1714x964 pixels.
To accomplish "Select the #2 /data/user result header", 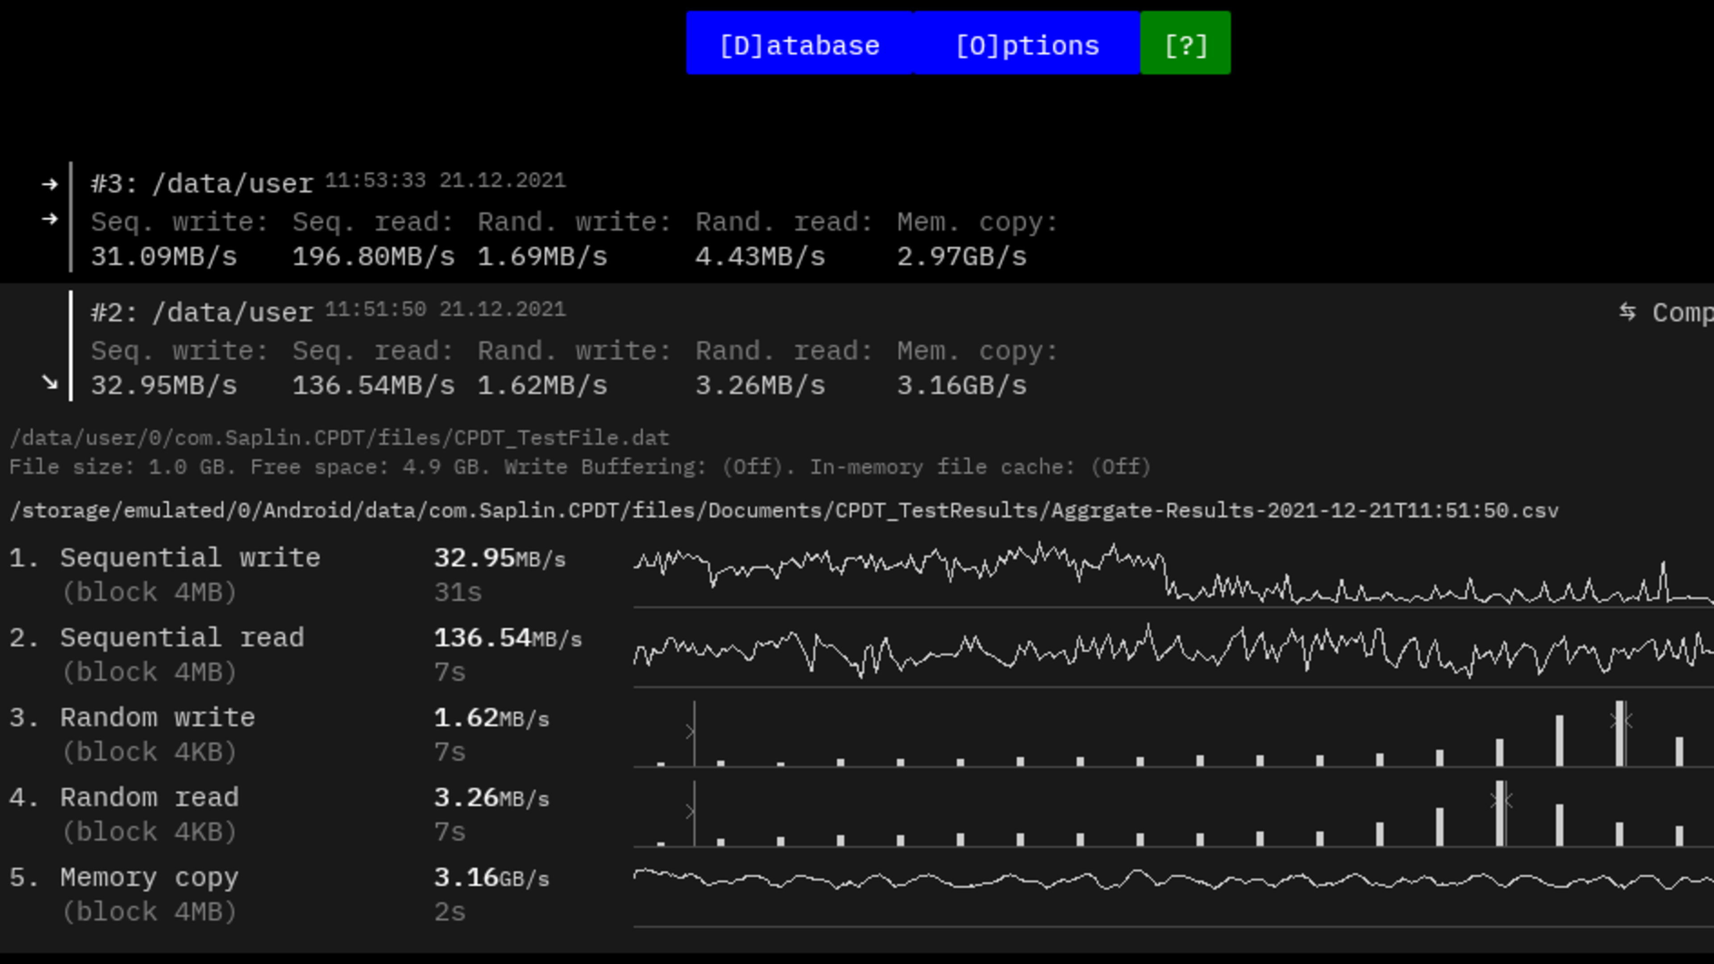I will coord(202,313).
